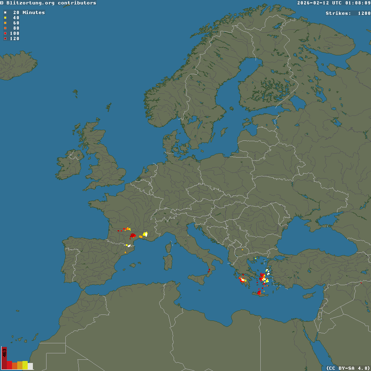The image size is (371, 371).
Task: Click the white histogram bar
Action: [30, 366]
